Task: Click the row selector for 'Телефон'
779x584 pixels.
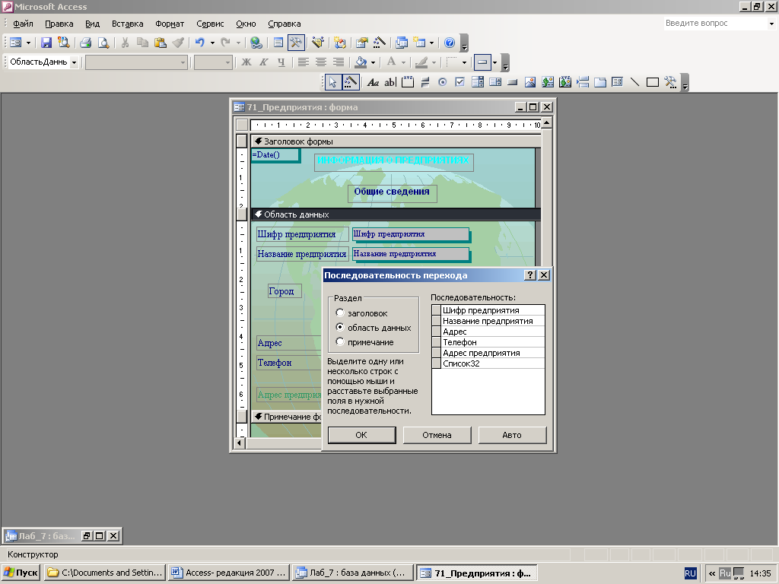Action: (x=437, y=342)
